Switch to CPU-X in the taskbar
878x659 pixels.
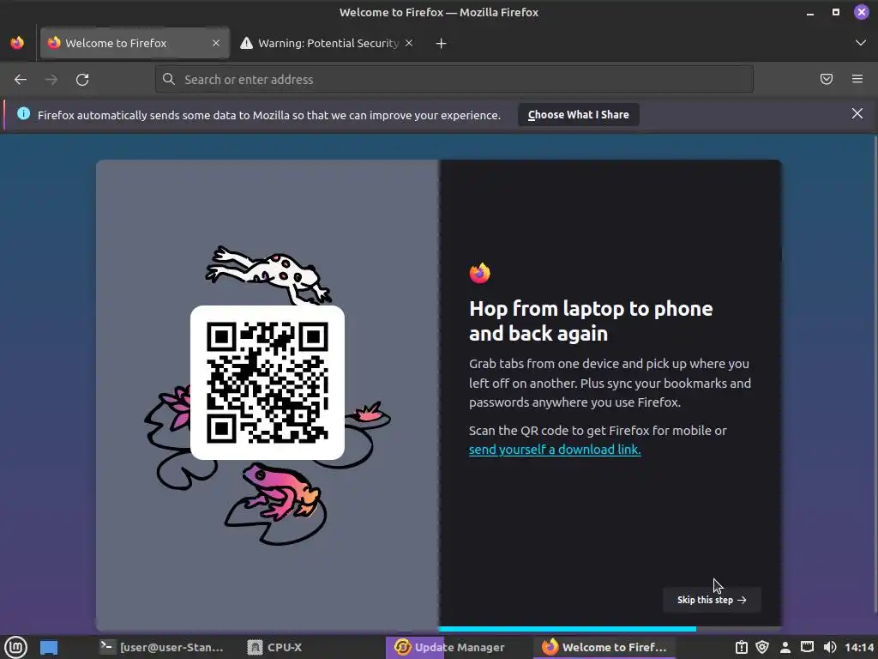click(275, 647)
